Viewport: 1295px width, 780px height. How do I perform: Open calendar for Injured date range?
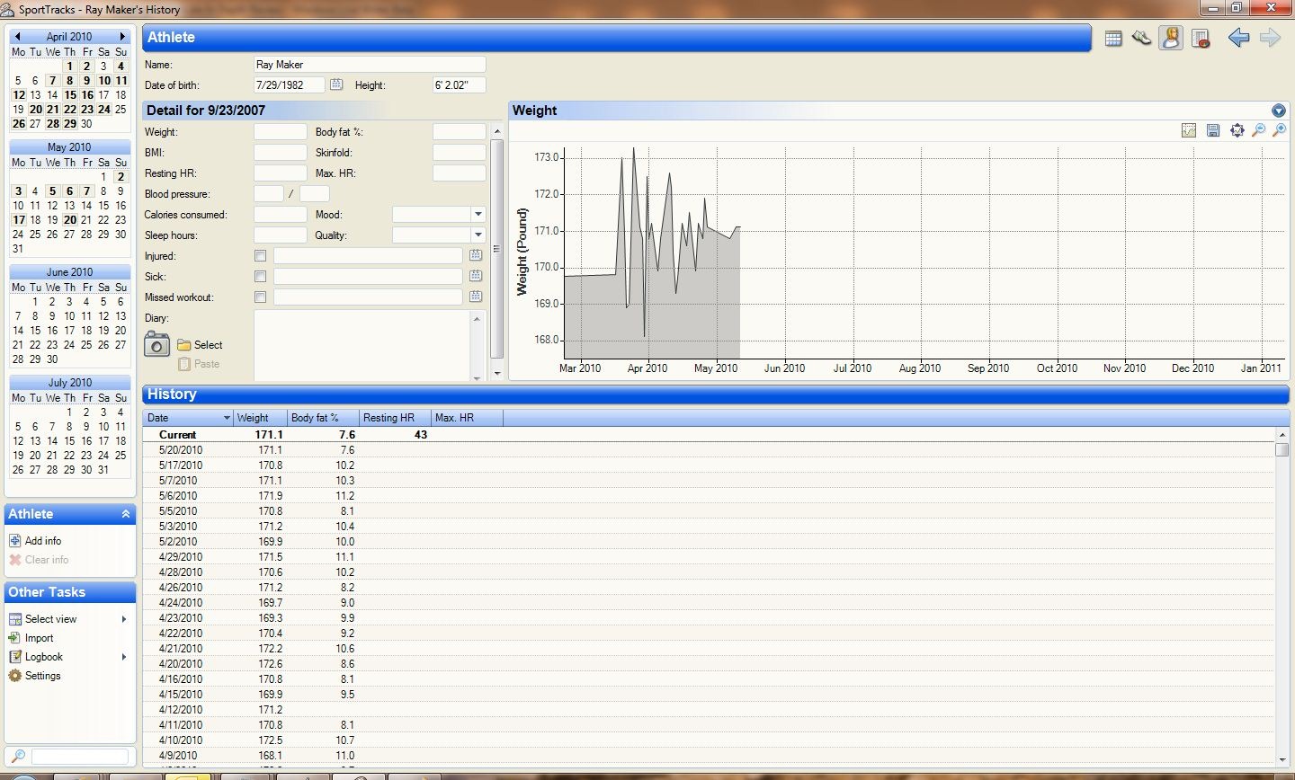(x=476, y=255)
